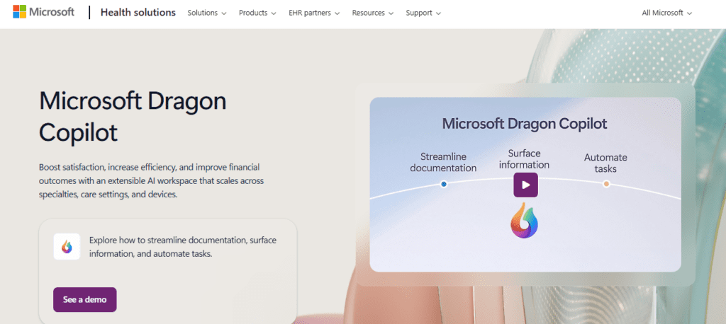
Task: Click the Dragon Copilot flame icon in demo card
Action: pos(67,247)
